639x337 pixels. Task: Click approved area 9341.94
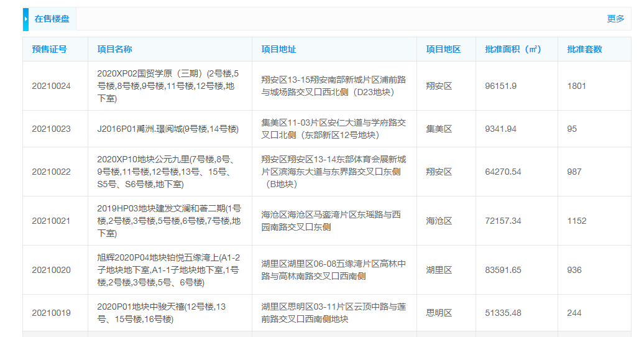click(x=501, y=129)
